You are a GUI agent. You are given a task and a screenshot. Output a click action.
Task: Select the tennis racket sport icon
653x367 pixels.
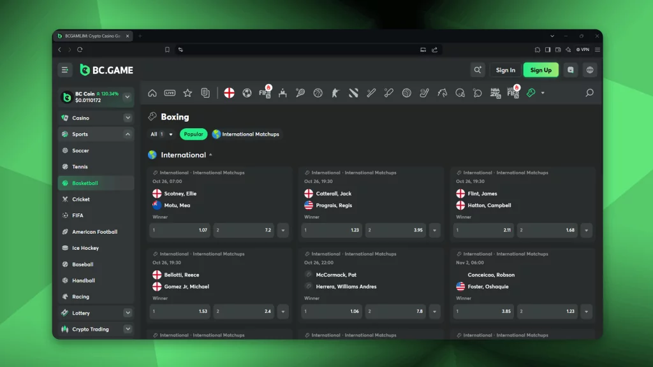[x=300, y=93]
